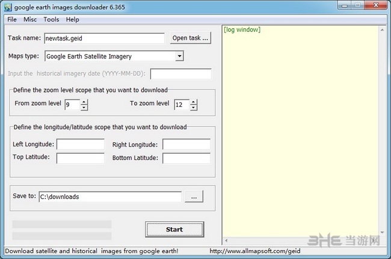Click the upper progress bar
The image size is (391, 259).
coord(62,224)
